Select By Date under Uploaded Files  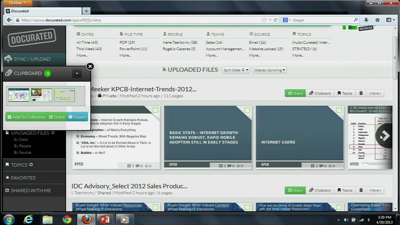point(21,139)
